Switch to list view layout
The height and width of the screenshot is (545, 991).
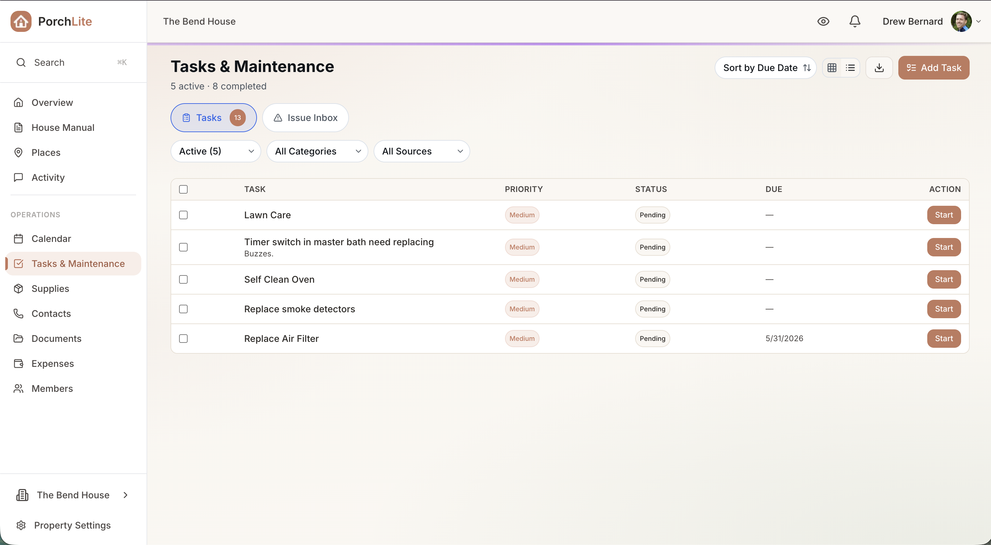tap(851, 67)
